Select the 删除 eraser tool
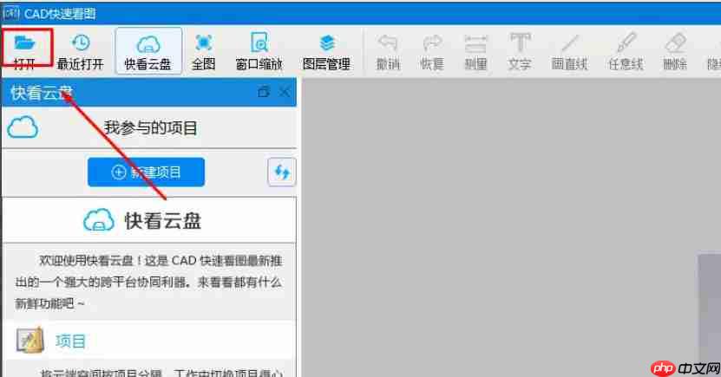The height and width of the screenshot is (377, 721). click(675, 51)
